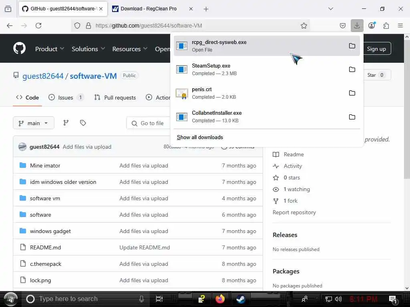The image size is (410, 307).
Task: Expand the Resources menu
Action: [130, 49]
